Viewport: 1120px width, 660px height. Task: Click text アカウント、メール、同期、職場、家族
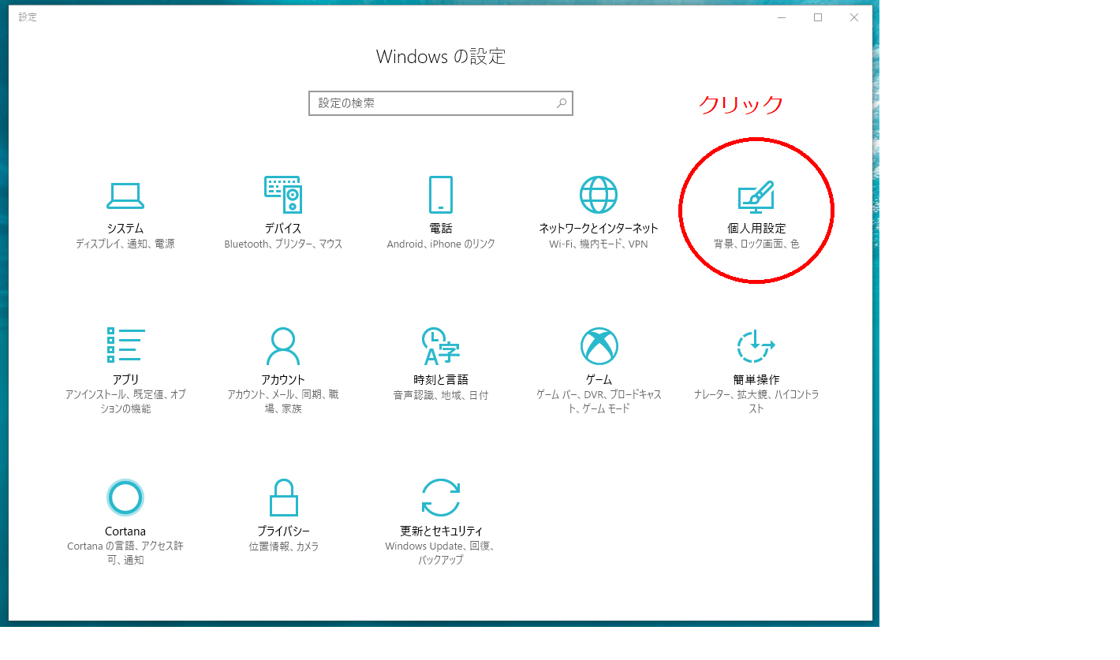(x=283, y=402)
